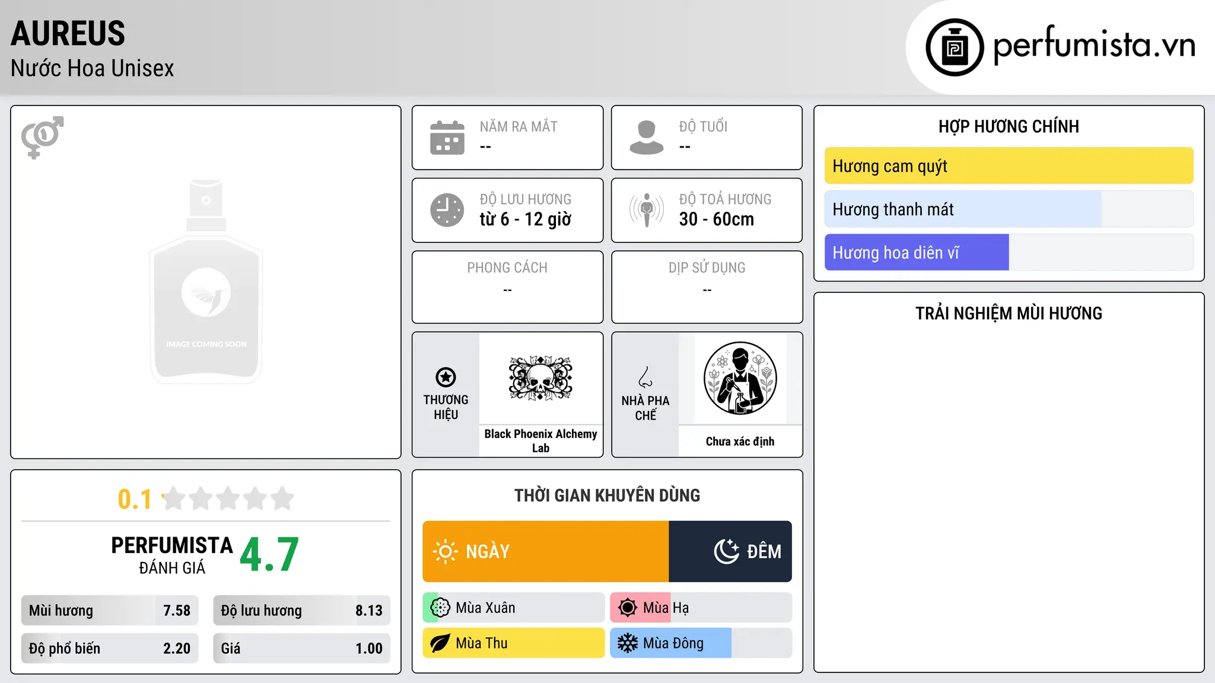The image size is (1215, 683).
Task: Click the placeholder bottle image
Action: tap(206, 282)
